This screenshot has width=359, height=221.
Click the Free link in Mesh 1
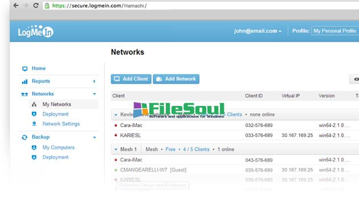point(170,149)
